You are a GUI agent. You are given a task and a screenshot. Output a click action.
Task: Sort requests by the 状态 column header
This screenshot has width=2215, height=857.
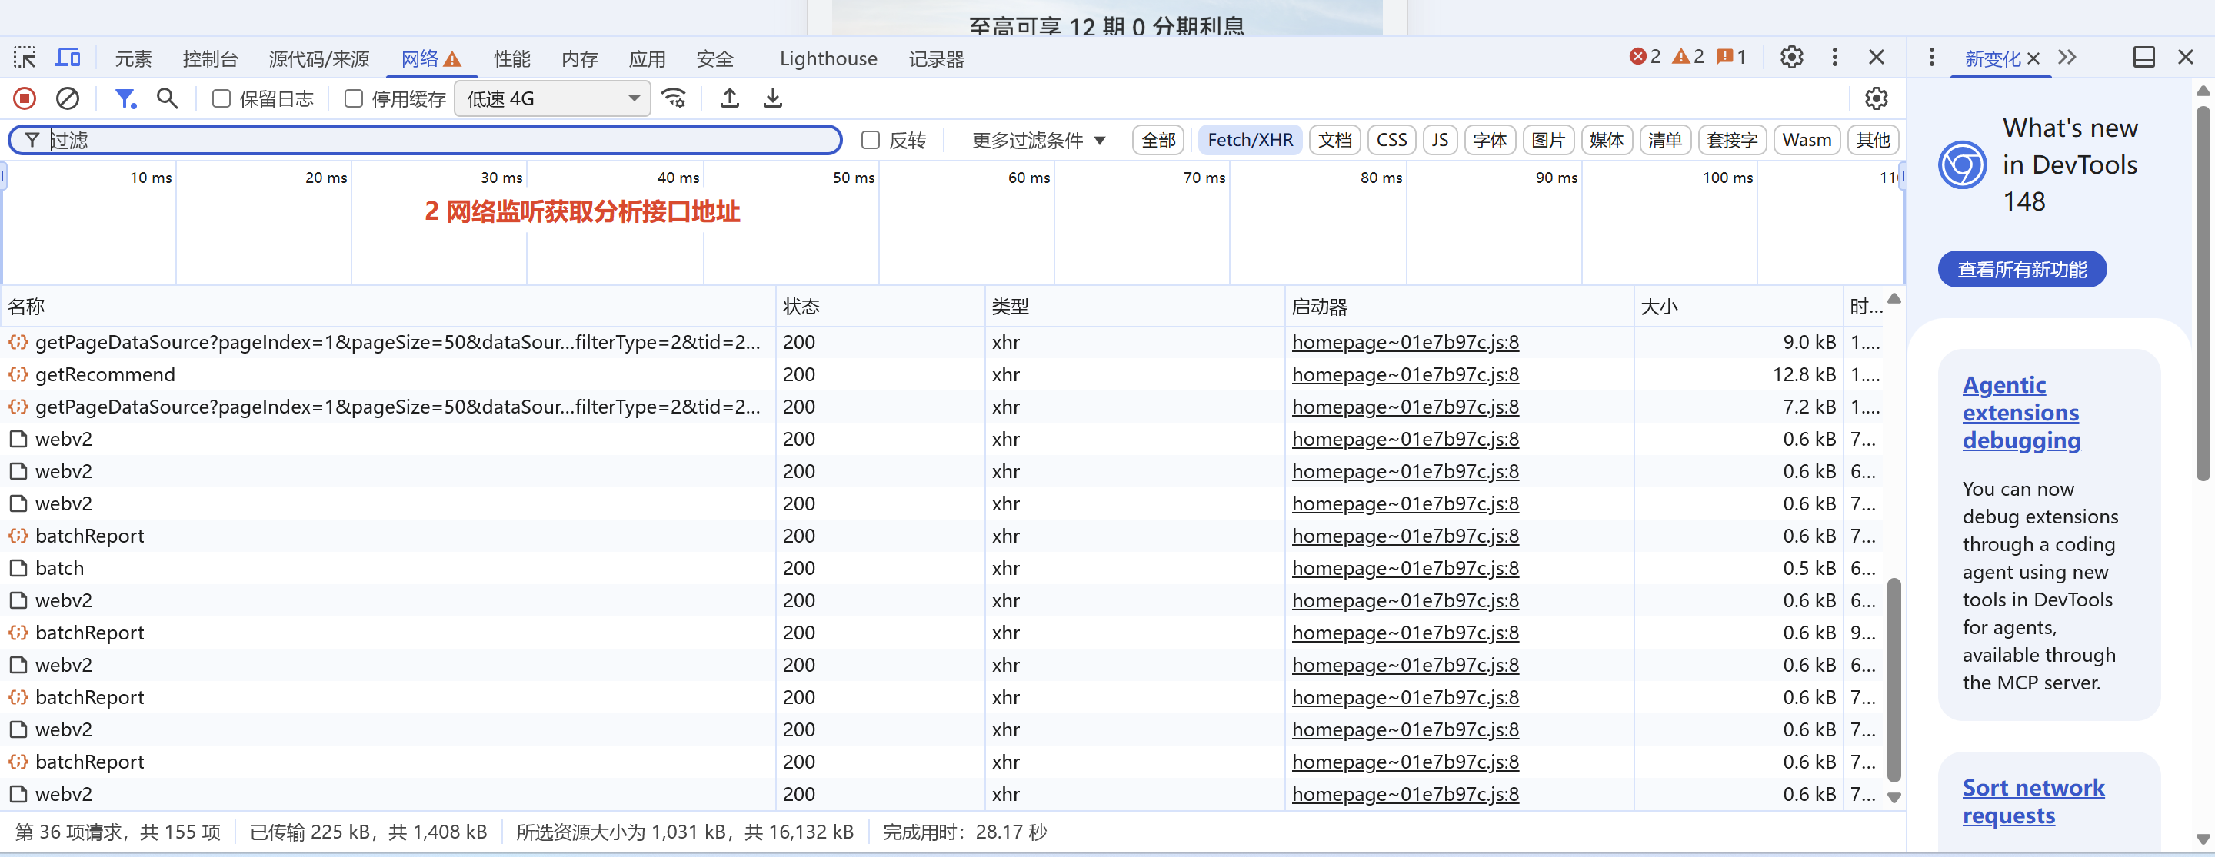click(x=881, y=306)
